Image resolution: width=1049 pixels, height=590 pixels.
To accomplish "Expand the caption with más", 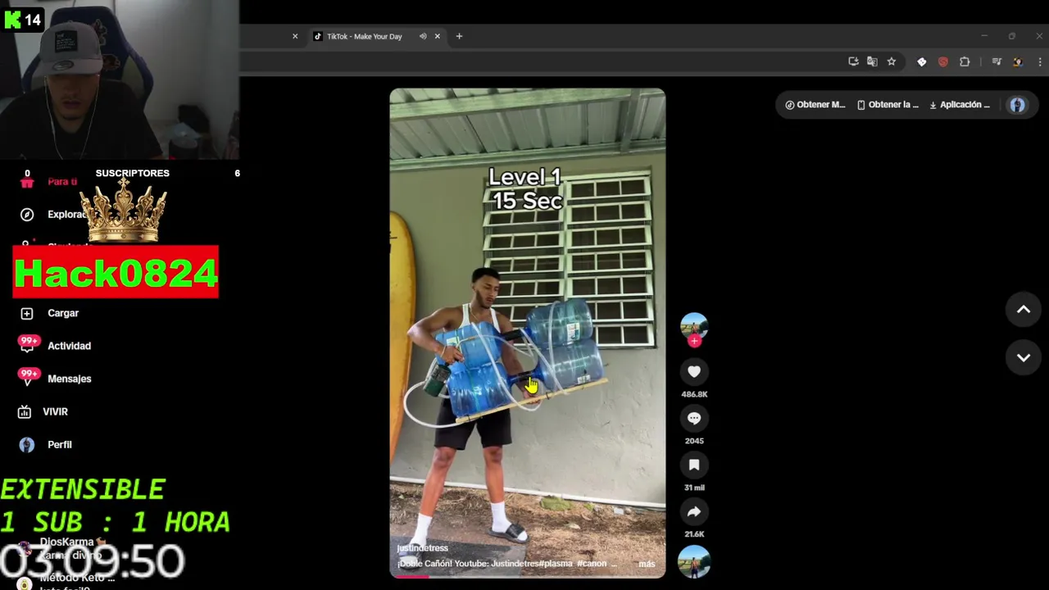I will click(647, 564).
